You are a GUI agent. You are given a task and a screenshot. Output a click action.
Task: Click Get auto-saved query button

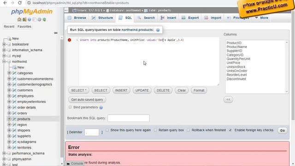(87, 100)
